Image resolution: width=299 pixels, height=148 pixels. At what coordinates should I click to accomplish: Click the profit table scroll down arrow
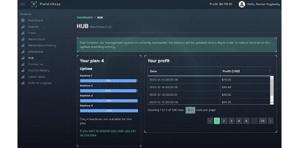click(x=272, y=103)
